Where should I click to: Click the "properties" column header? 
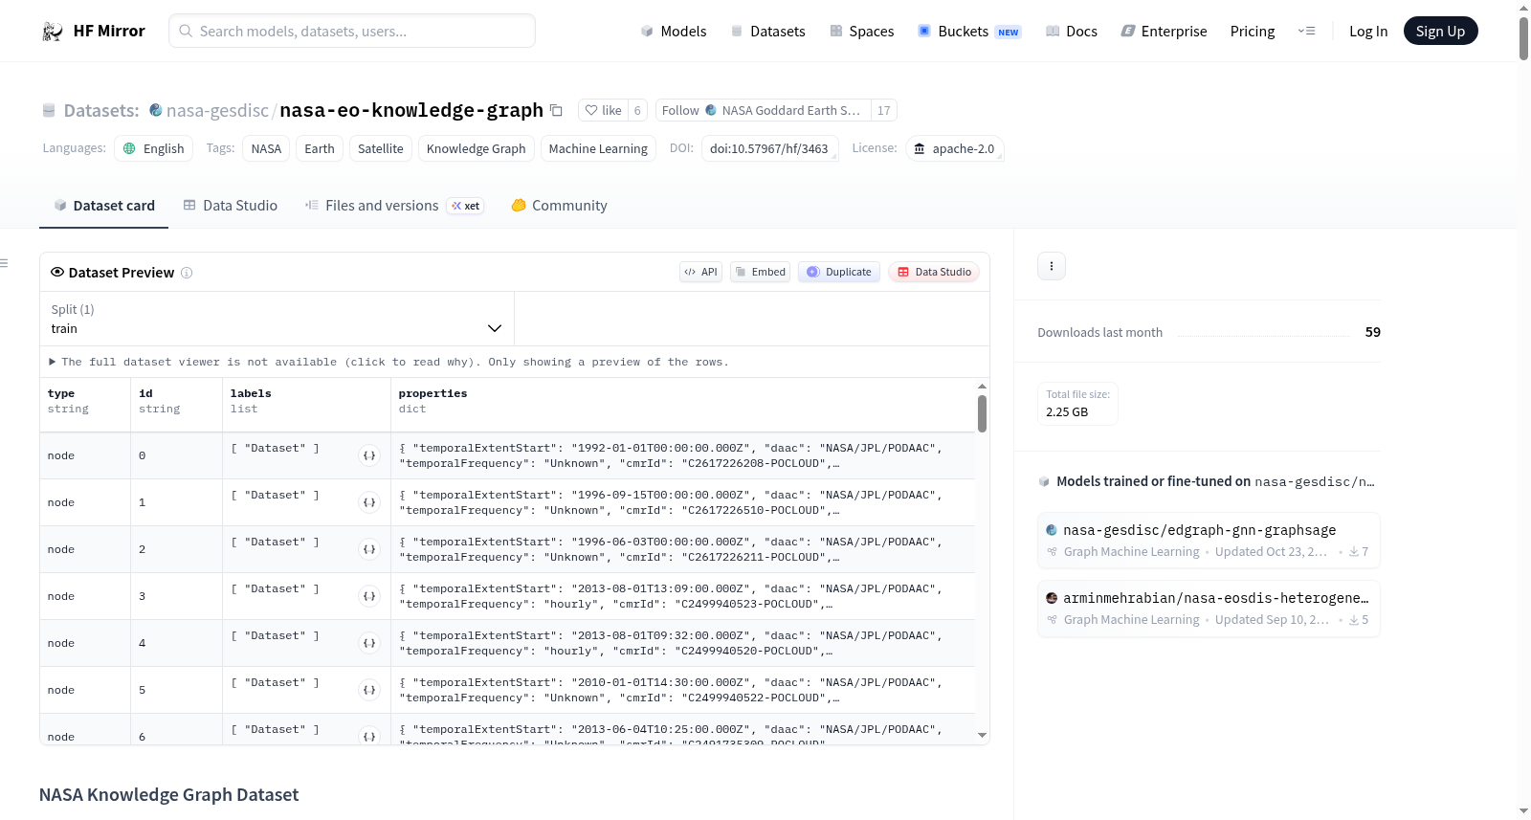tap(433, 393)
